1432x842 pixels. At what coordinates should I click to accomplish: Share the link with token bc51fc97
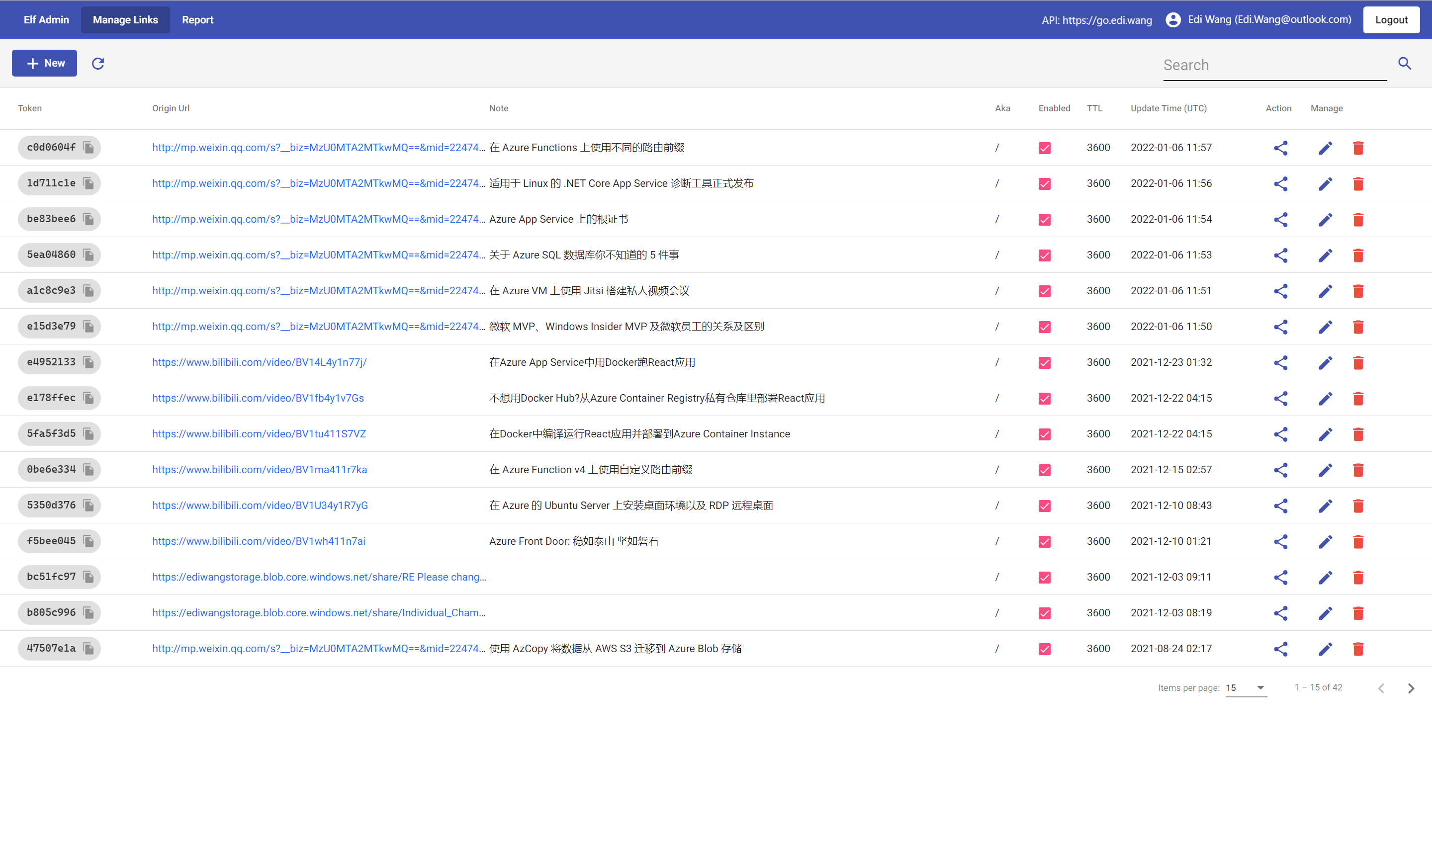(1280, 577)
